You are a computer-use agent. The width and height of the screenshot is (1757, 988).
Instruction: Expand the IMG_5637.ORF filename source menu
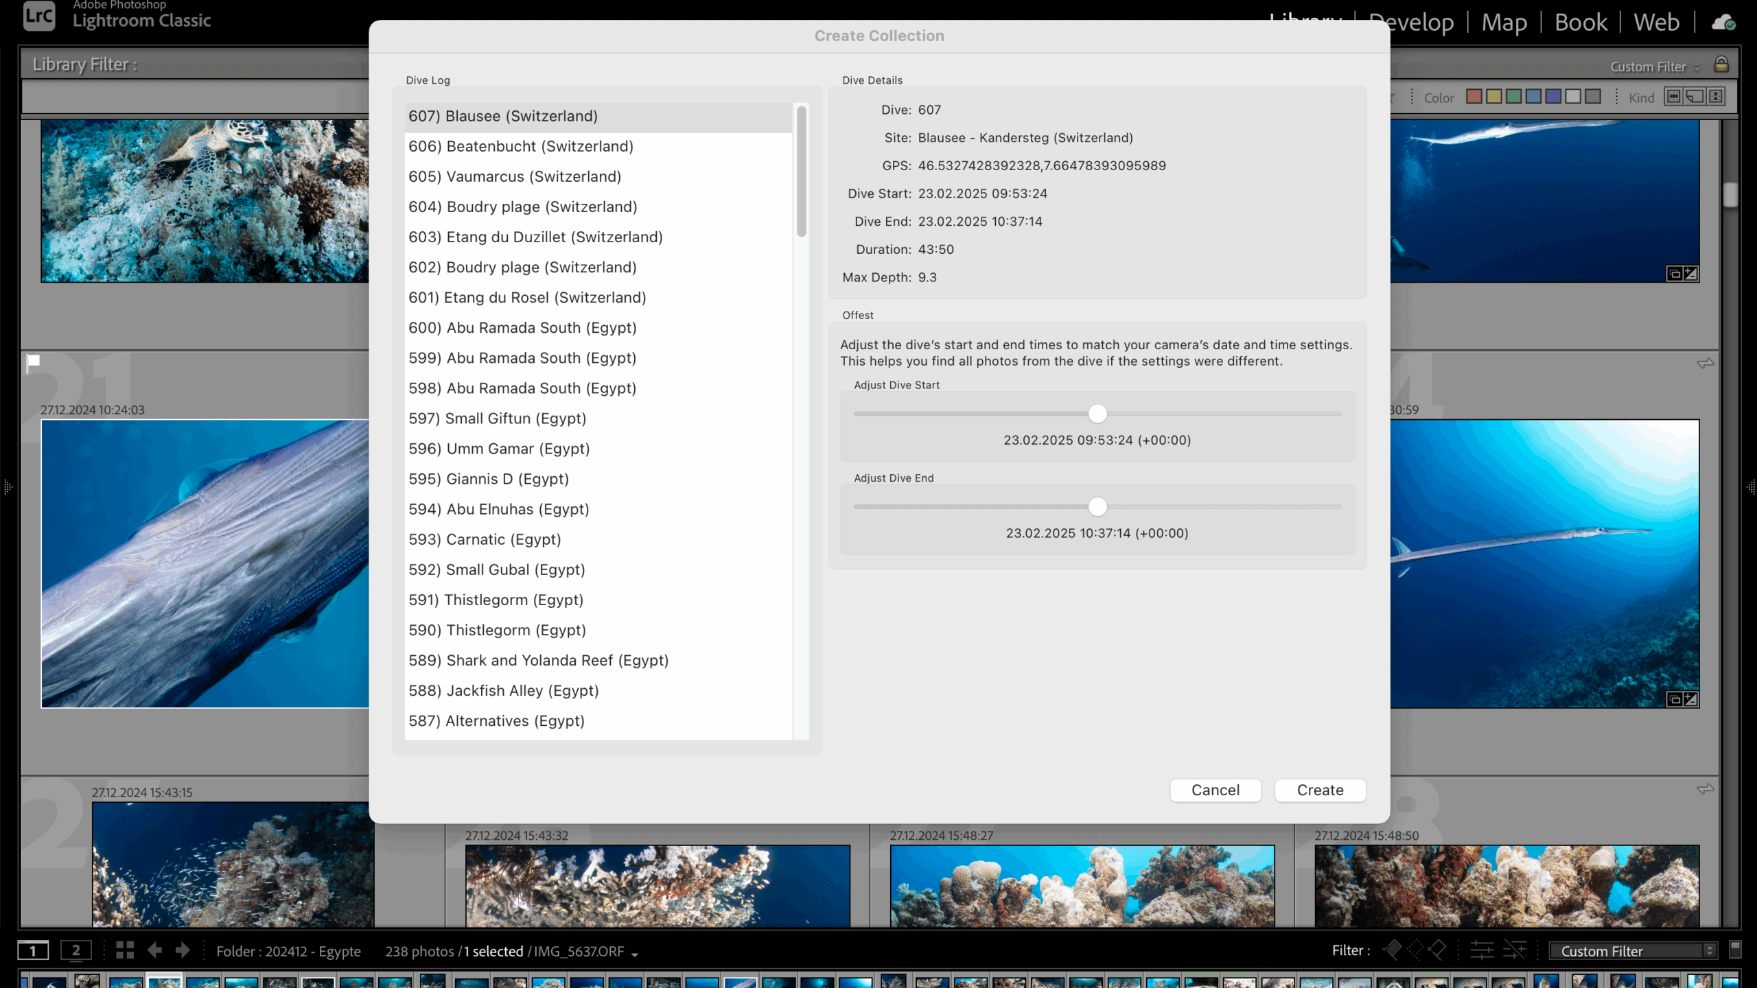pyautogui.click(x=634, y=953)
